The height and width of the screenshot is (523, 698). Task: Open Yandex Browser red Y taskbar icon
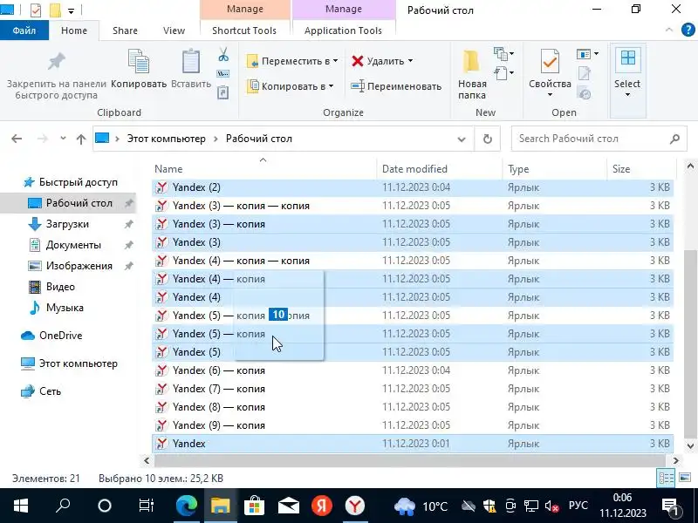[x=355, y=506]
